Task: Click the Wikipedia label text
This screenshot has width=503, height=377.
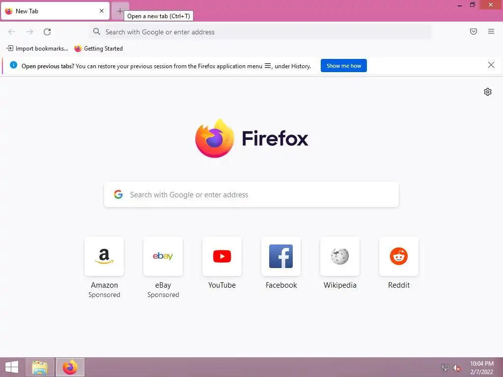Action: coord(340,285)
